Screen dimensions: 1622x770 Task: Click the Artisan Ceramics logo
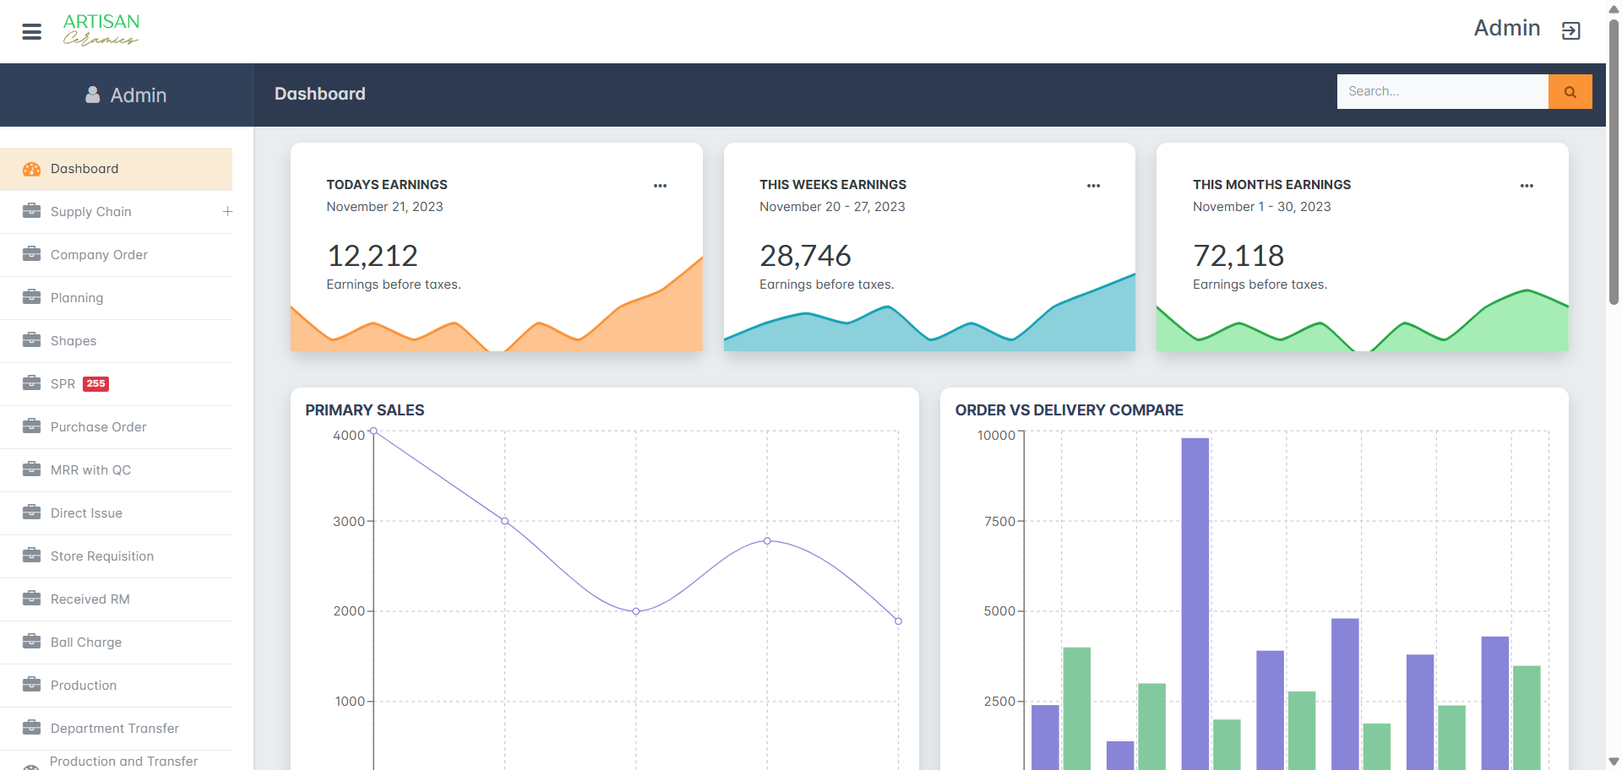click(101, 30)
